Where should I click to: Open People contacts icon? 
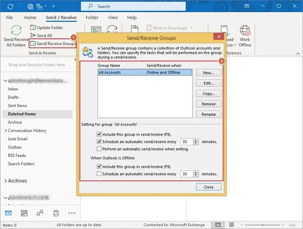(40, 213)
